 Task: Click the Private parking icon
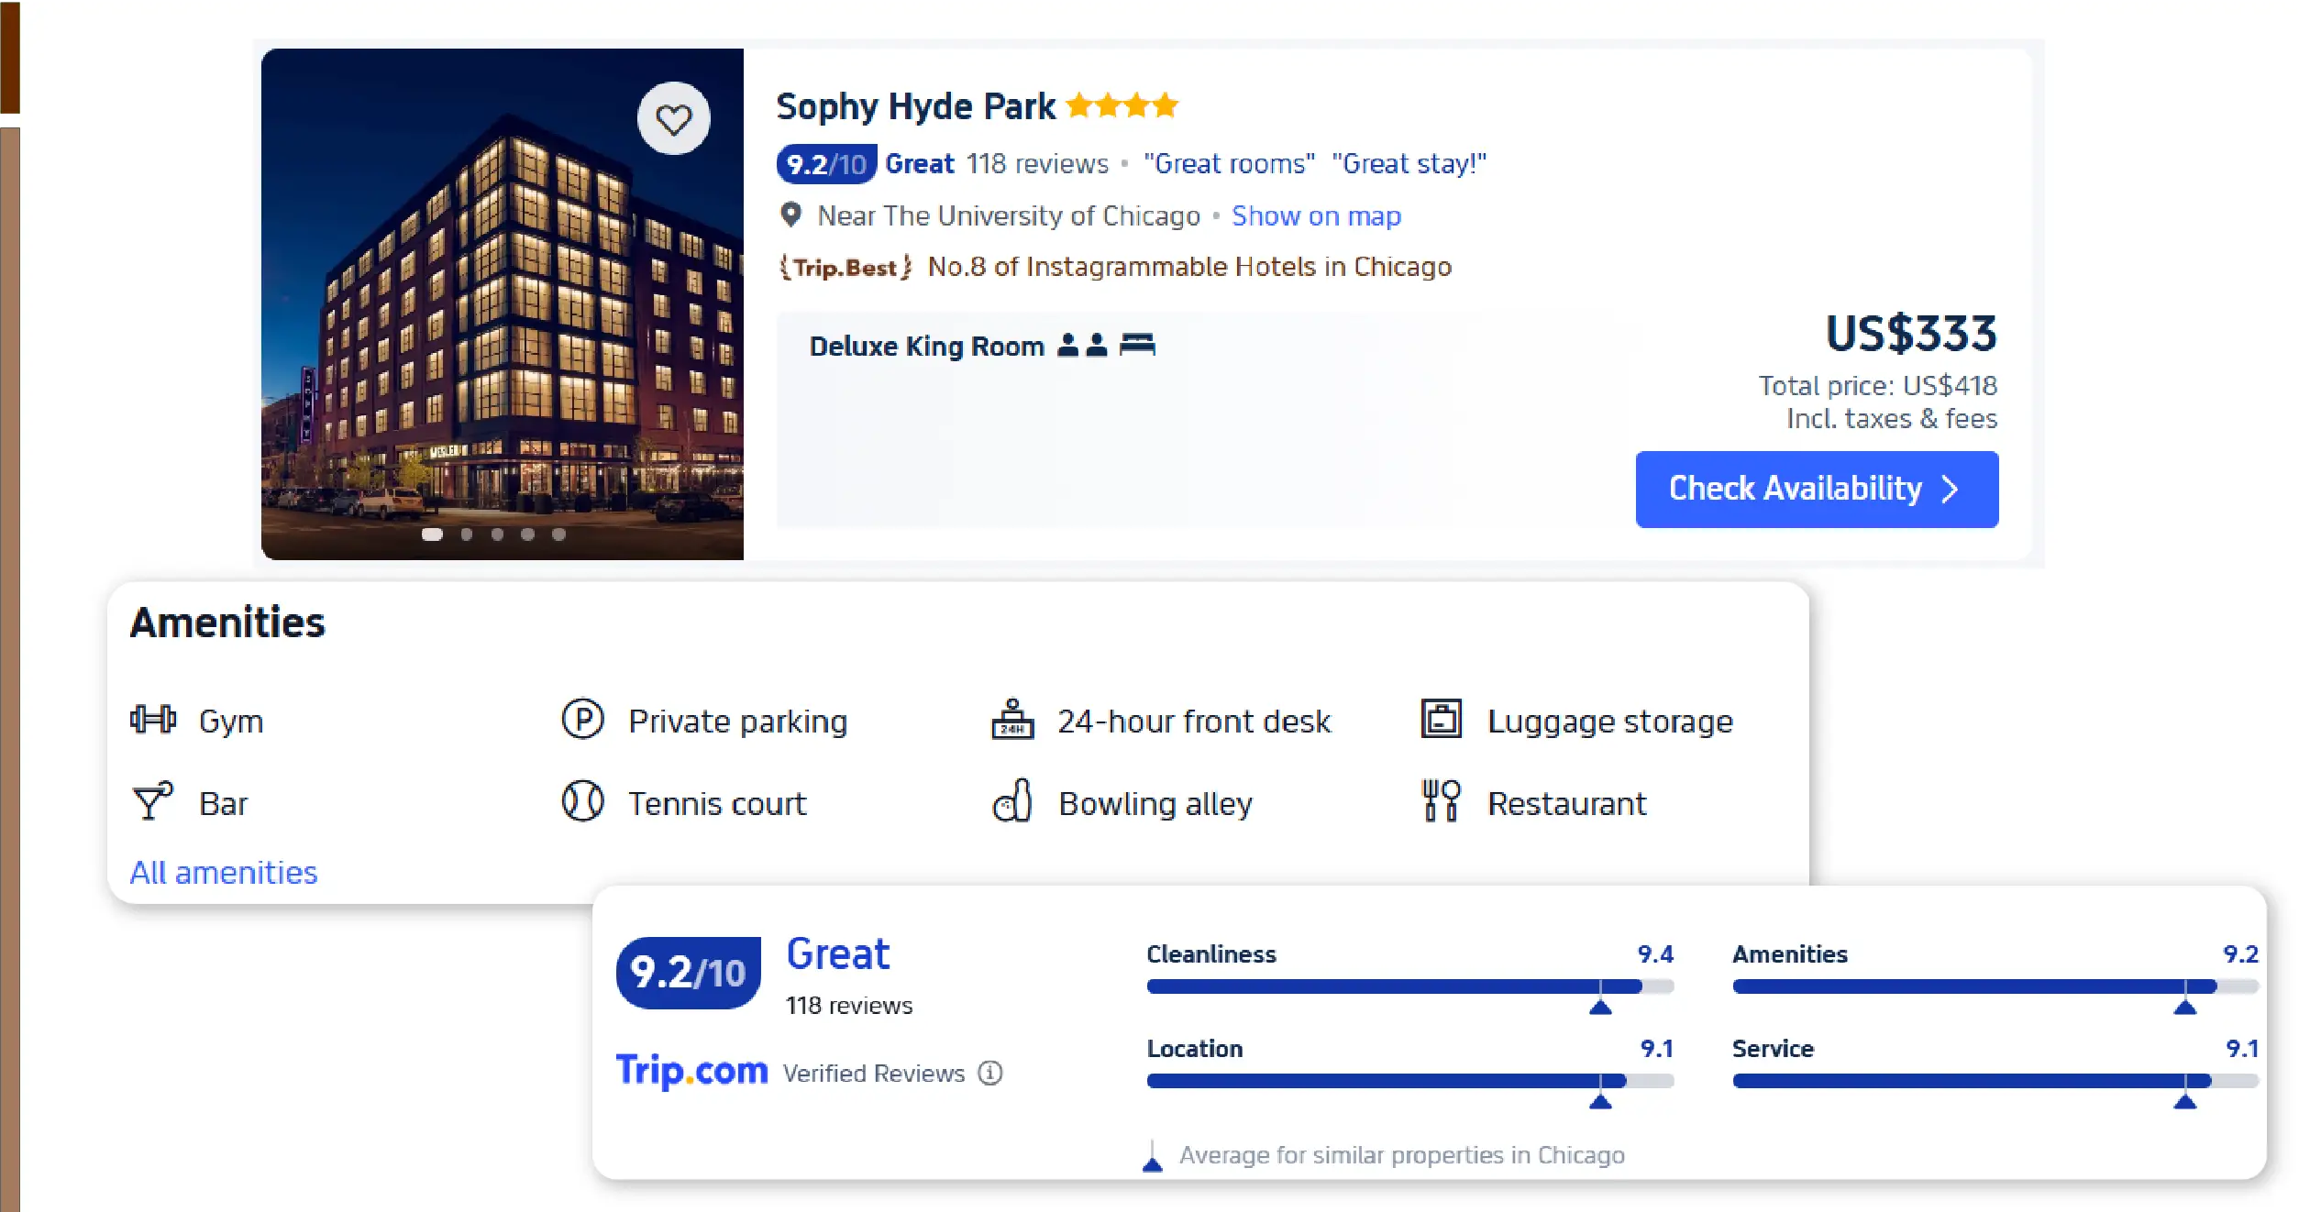582,720
